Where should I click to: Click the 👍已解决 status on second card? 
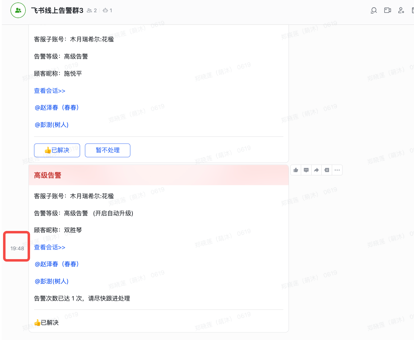click(46, 323)
